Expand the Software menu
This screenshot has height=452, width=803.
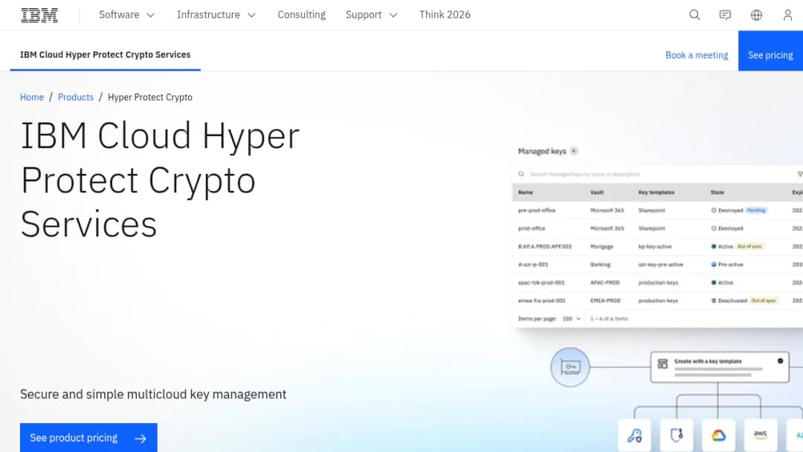pyautogui.click(x=126, y=15)
